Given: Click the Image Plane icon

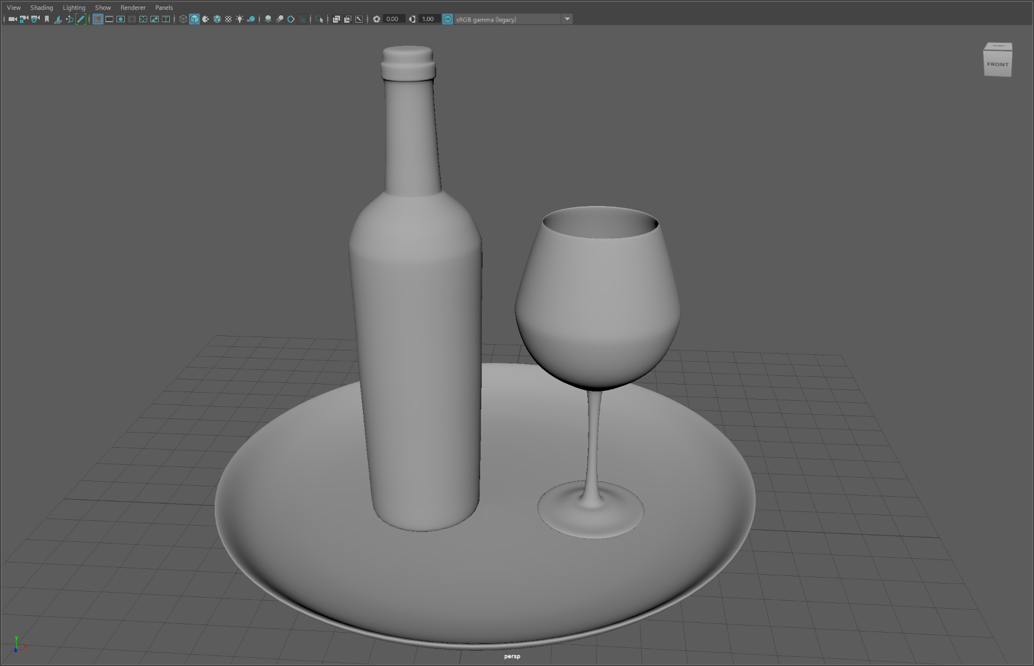Looking at the screenshot, I should pyautogui.click(x=58, y=19).
